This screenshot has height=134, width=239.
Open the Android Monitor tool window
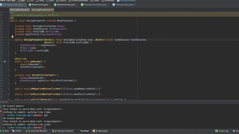tap(37, 131)
